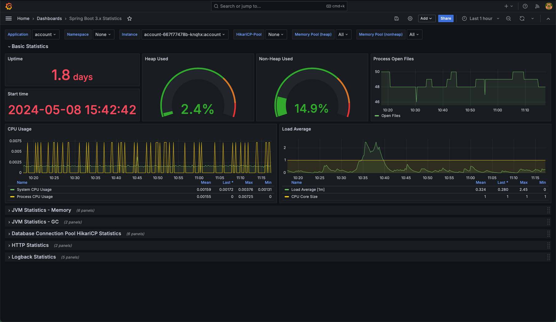Open the news RSS feed icon
The height and width of the screenshot is (322, 556).
pyautogui.click(x=537, y=6)
